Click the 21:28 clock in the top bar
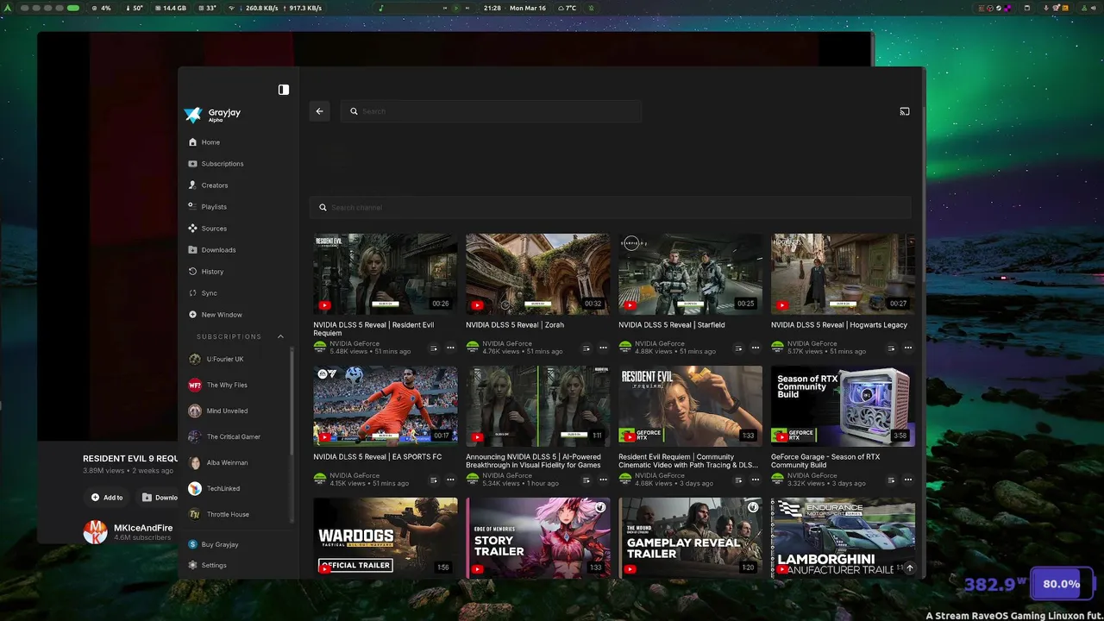Image resolution: width=1104 pixels, height=621 pixels. (x=492, y=8)
